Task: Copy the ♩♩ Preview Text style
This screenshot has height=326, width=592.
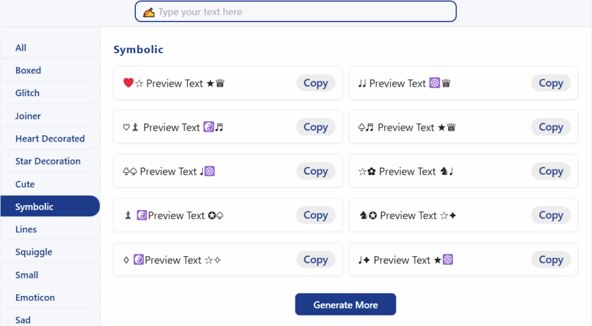Action: tap(551, 83)
